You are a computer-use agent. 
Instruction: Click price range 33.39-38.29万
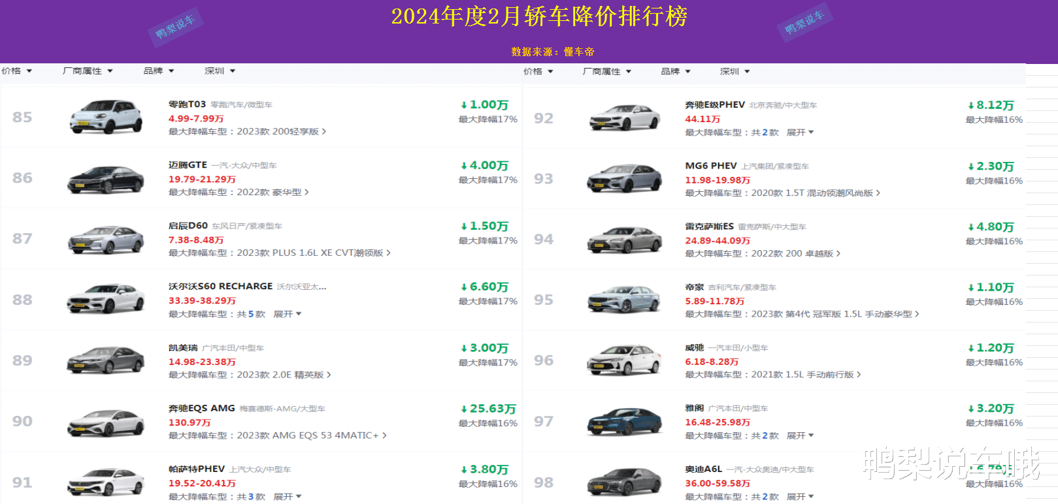[202, 301]
